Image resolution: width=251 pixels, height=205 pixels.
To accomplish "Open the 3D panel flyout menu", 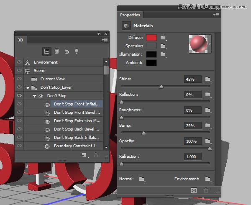I will tap(105, 40).
